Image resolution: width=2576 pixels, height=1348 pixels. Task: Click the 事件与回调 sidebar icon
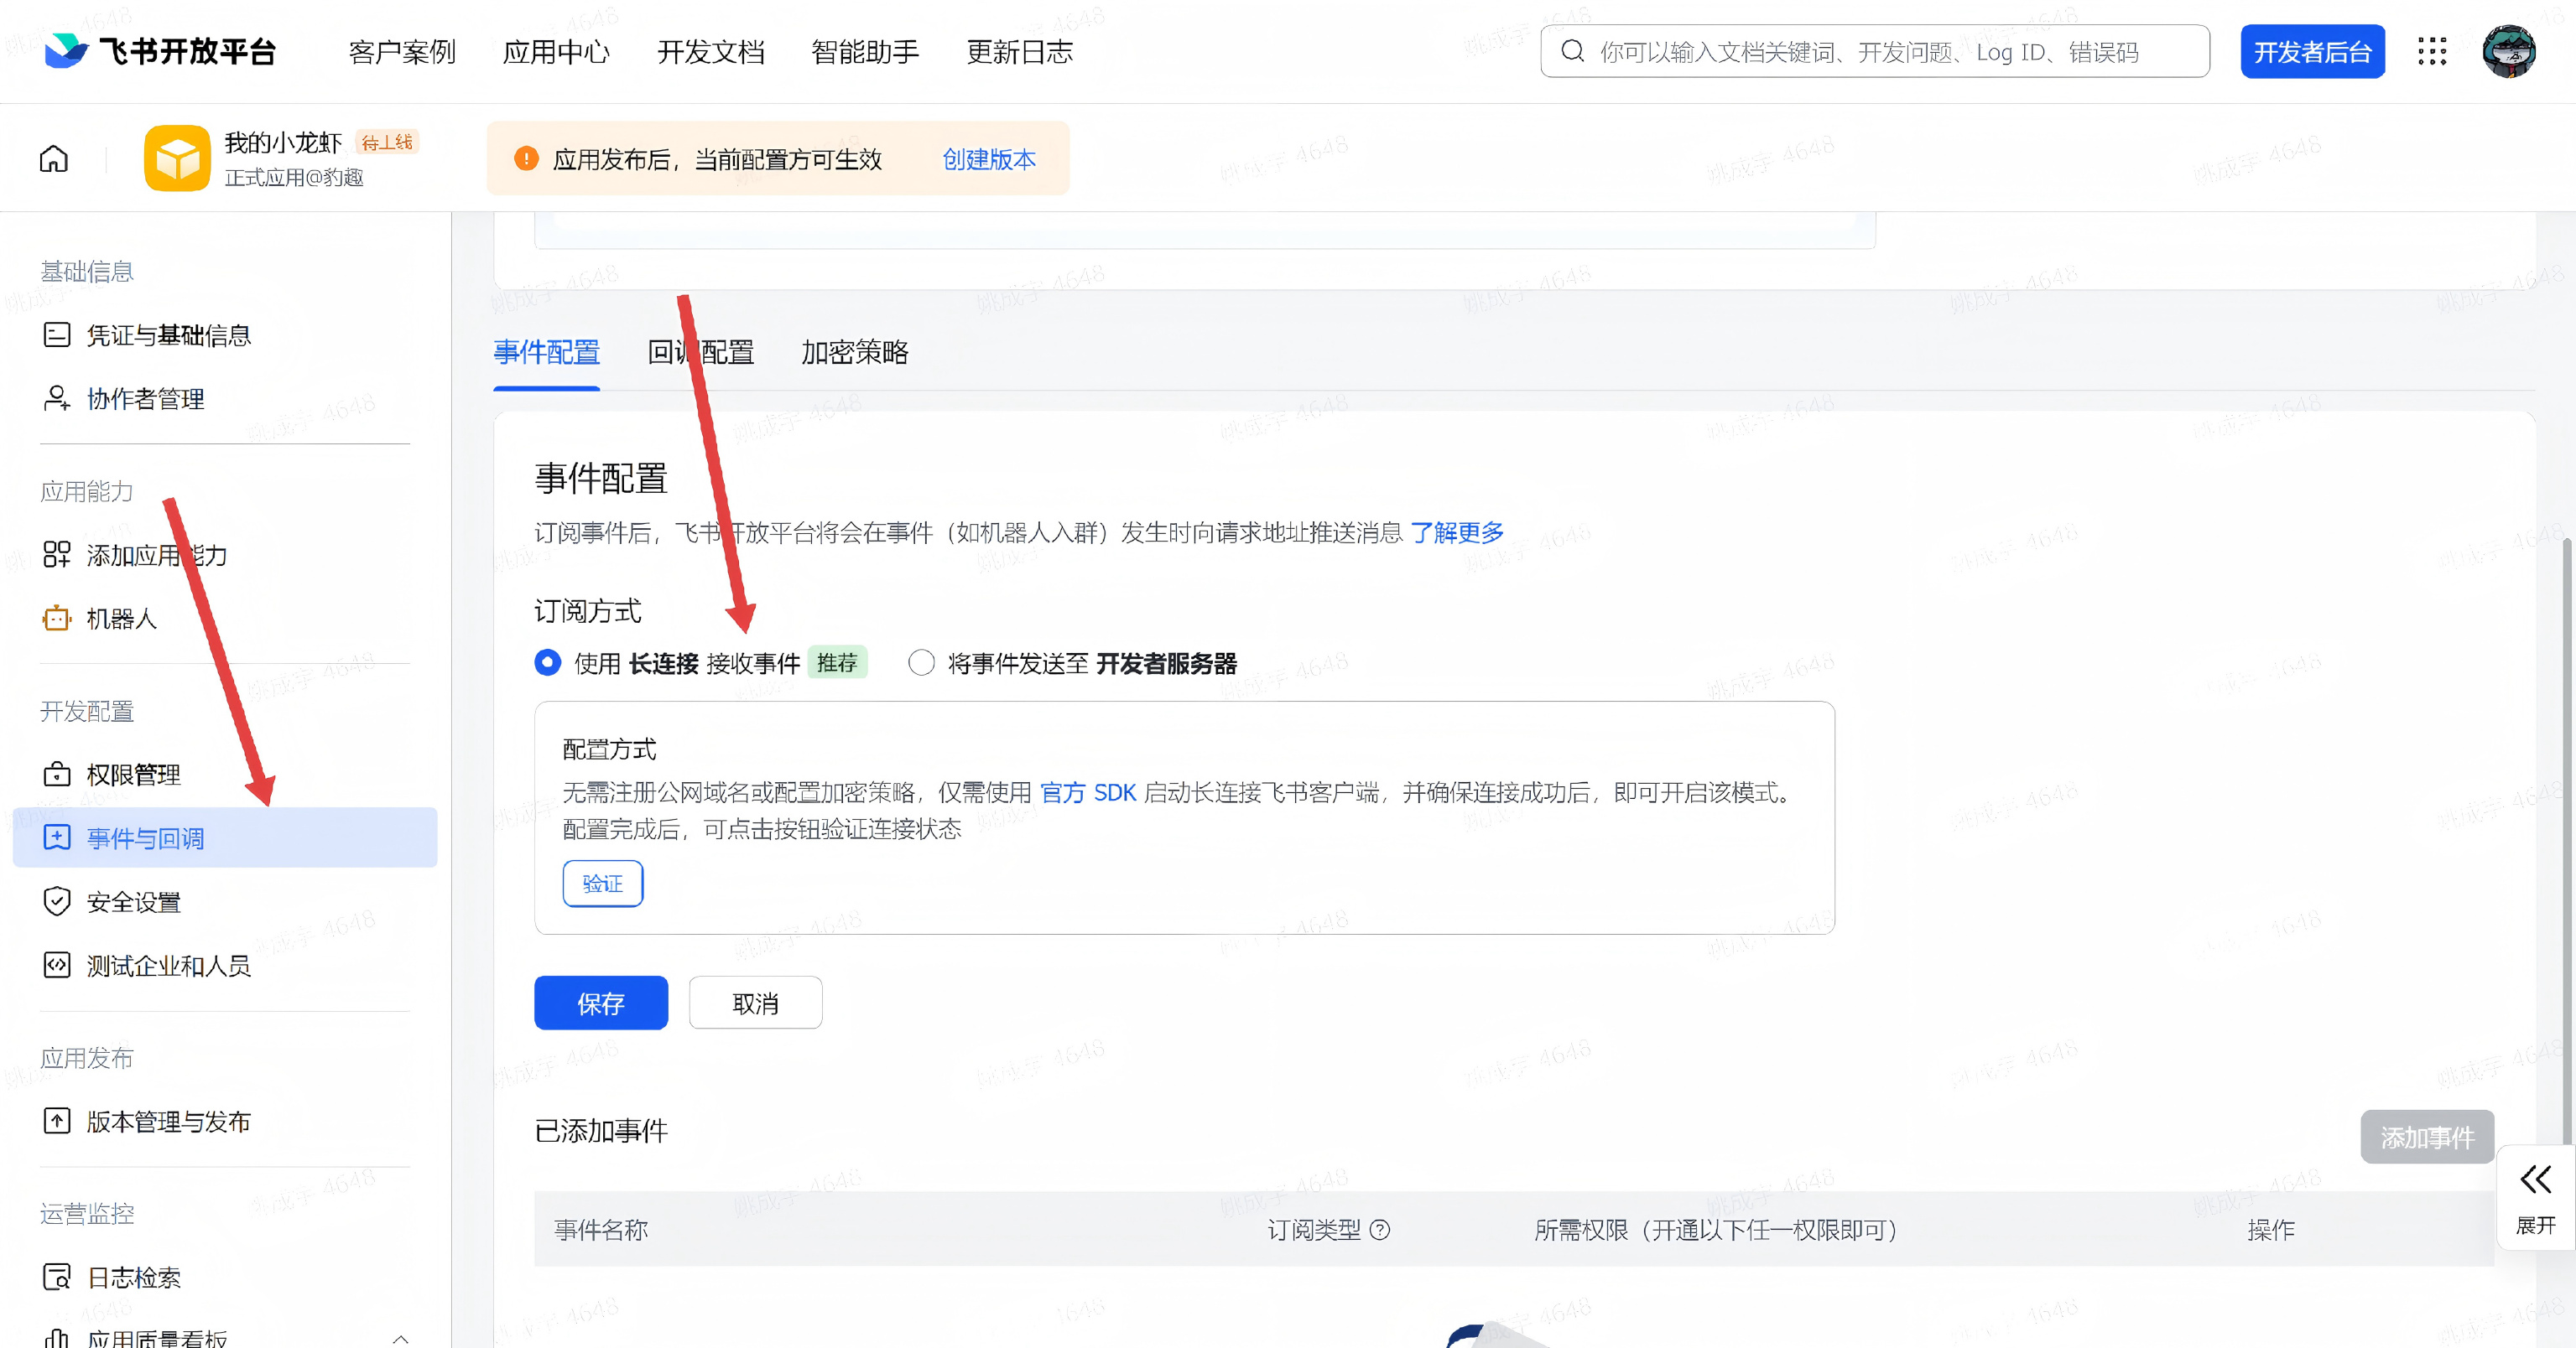coord(57,837)
